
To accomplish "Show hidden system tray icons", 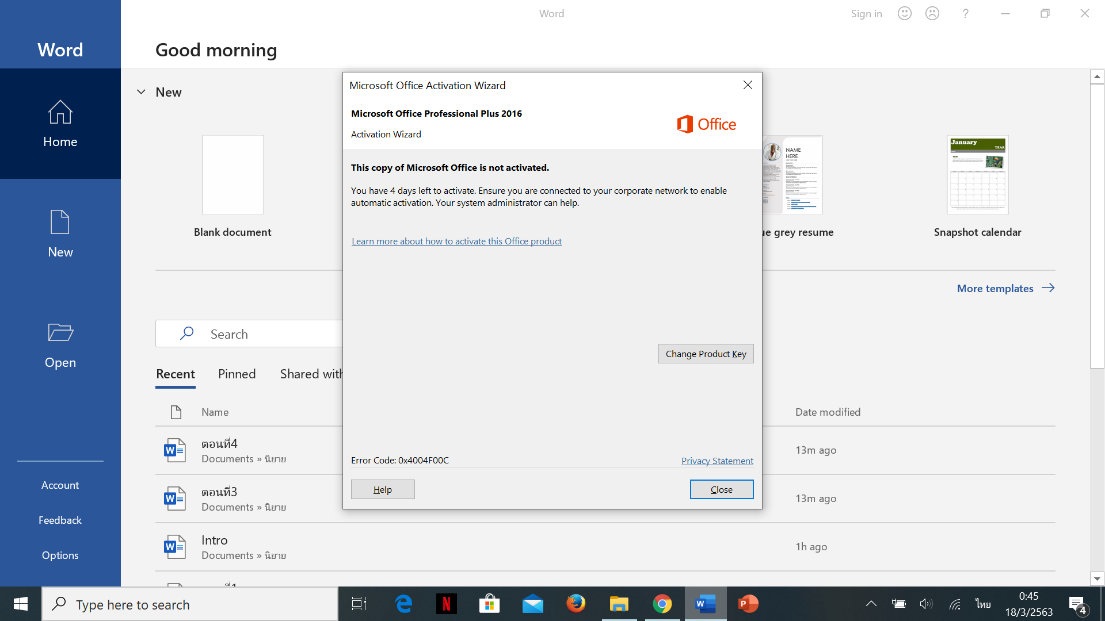I will 871,604.
